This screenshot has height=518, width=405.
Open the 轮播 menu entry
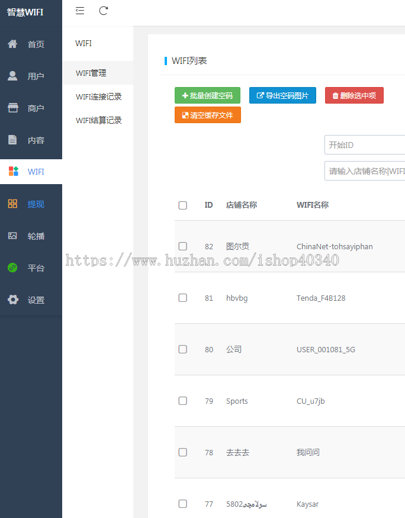tap(31, 236)
